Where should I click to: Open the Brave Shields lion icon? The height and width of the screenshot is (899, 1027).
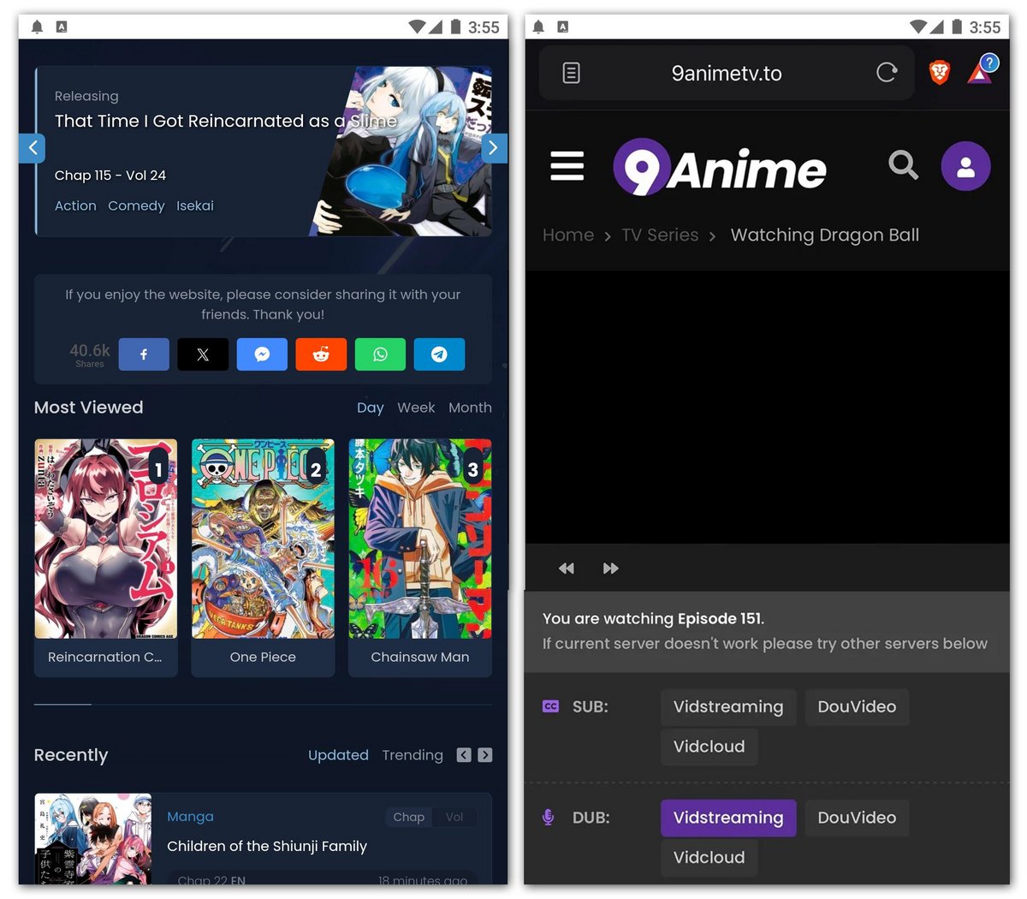938,73
